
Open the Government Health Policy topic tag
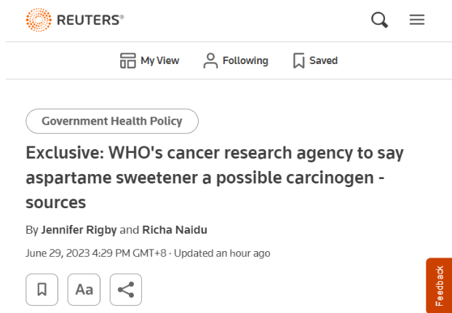tap(112, 121)
